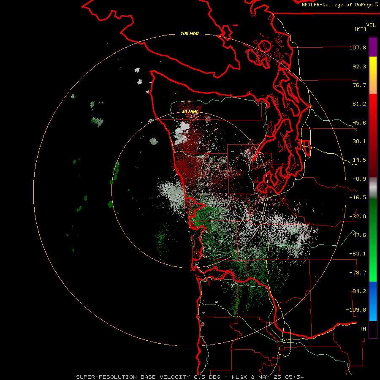Click the 50 NMI range ring label
Viewport: 380px width, 380px height.
click(x=190, y=112)
